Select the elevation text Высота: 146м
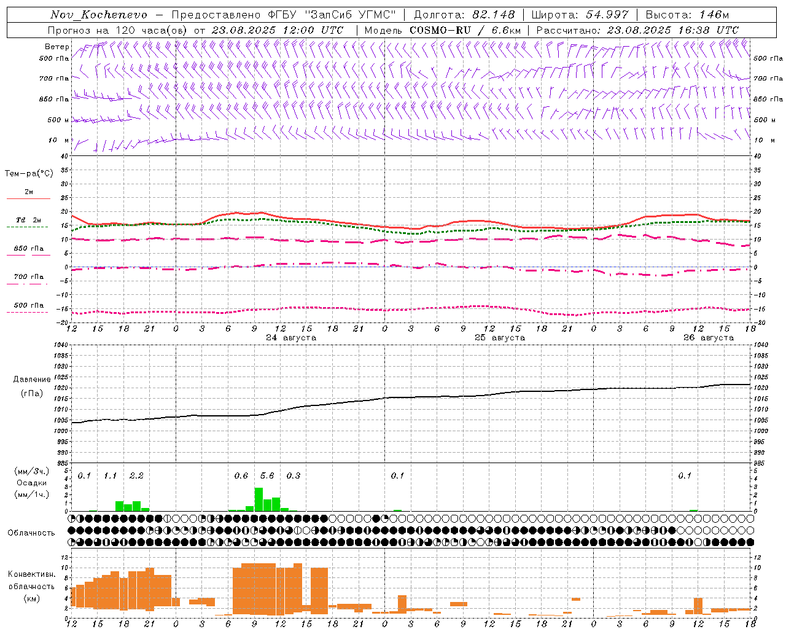The width and height of the screenshot is (786, 629). tap(687, 15)
